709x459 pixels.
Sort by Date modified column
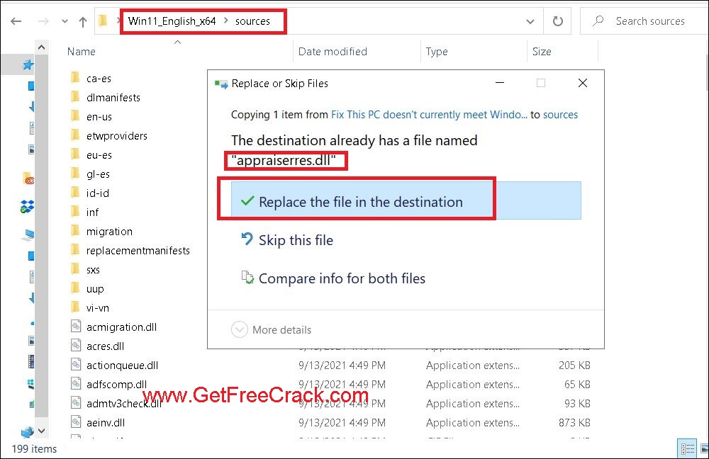tap(333, 52)
